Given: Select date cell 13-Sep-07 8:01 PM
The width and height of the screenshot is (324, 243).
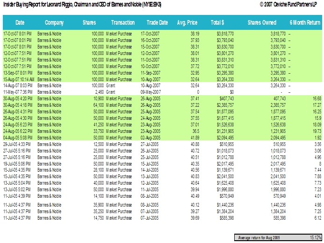Looking at the screenshot, I should tap(18, 73).
